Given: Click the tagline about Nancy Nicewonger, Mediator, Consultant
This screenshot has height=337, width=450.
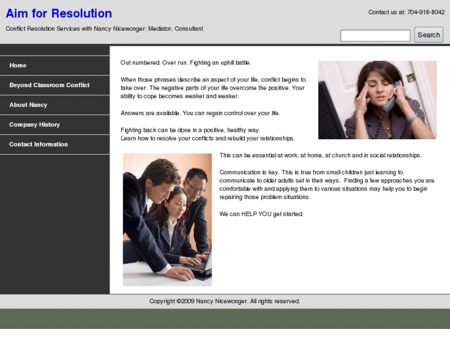Looking at the screenshot, I should click(x=105, y=28).
